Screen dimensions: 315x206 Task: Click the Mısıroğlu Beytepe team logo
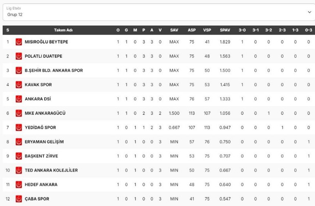[x=19, y=42]
